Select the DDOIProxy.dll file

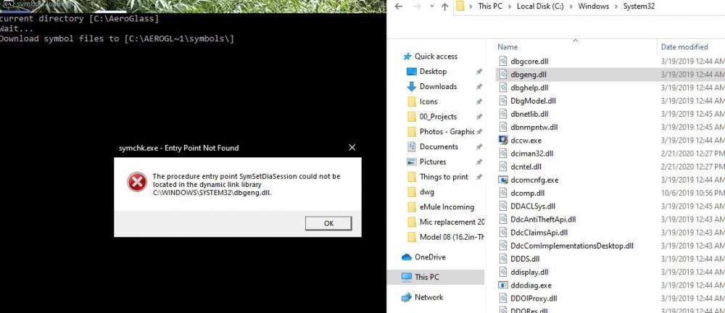pyautogui.click(x=534, y=299)
